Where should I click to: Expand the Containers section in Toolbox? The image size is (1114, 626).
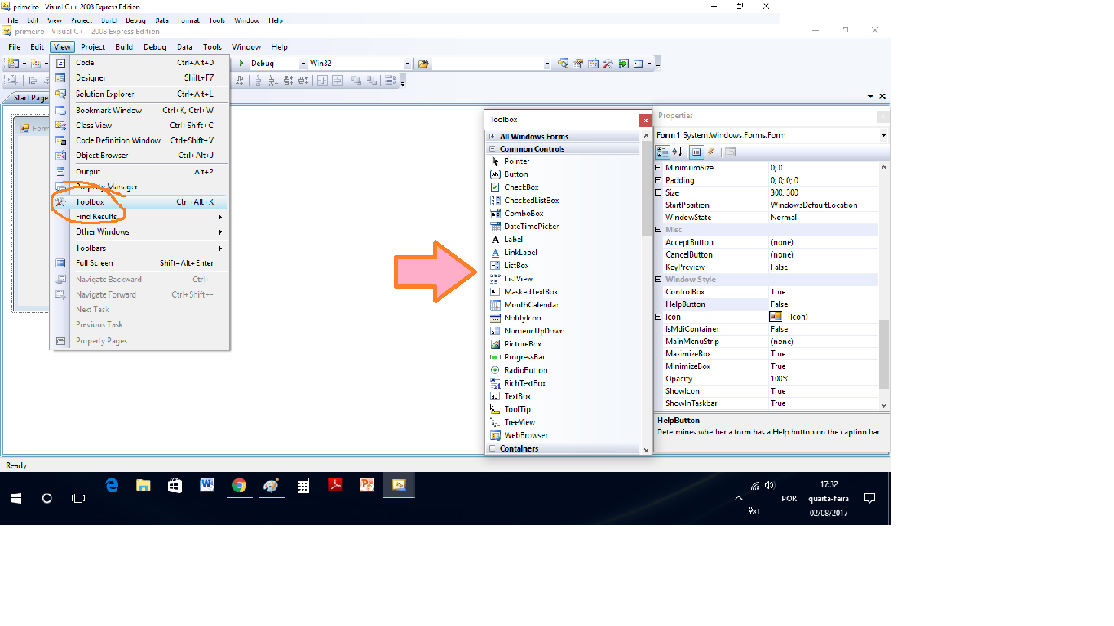[x=493, y=448]
